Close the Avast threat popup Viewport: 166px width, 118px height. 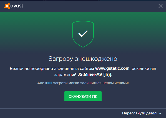[x=160, y=6]
